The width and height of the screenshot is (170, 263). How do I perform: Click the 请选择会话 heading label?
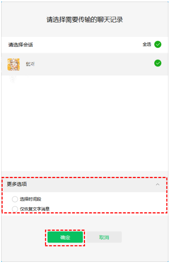pos(20,45)
